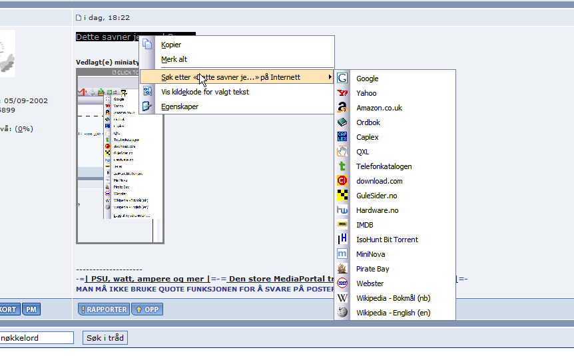Pick Amazon.co.uk from search submenu

tap(395, 108)
